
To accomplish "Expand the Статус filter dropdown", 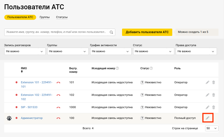I will click(x=154, y=51).
